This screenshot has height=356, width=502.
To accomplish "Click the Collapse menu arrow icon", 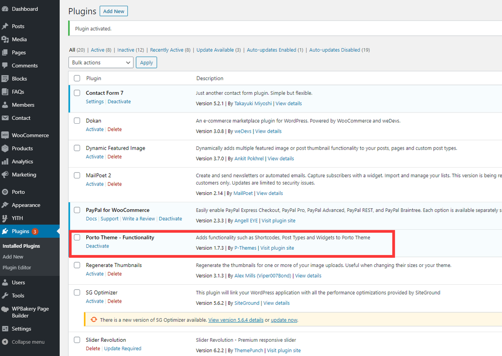I will 5,342.
